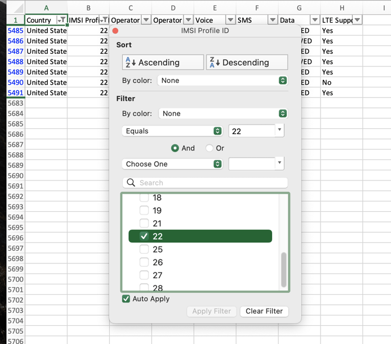The image size is (391, 344).
Task: Open the Equals condition dropdown
Action: [172, 131]
